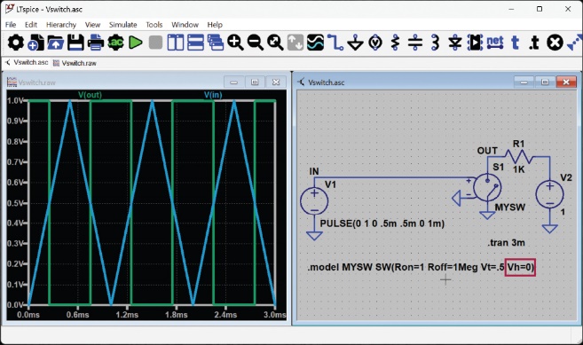Viewport: 583px width, 345px height.
Task: Place a Ground symbol from toolbar
Action: point(355,43)
